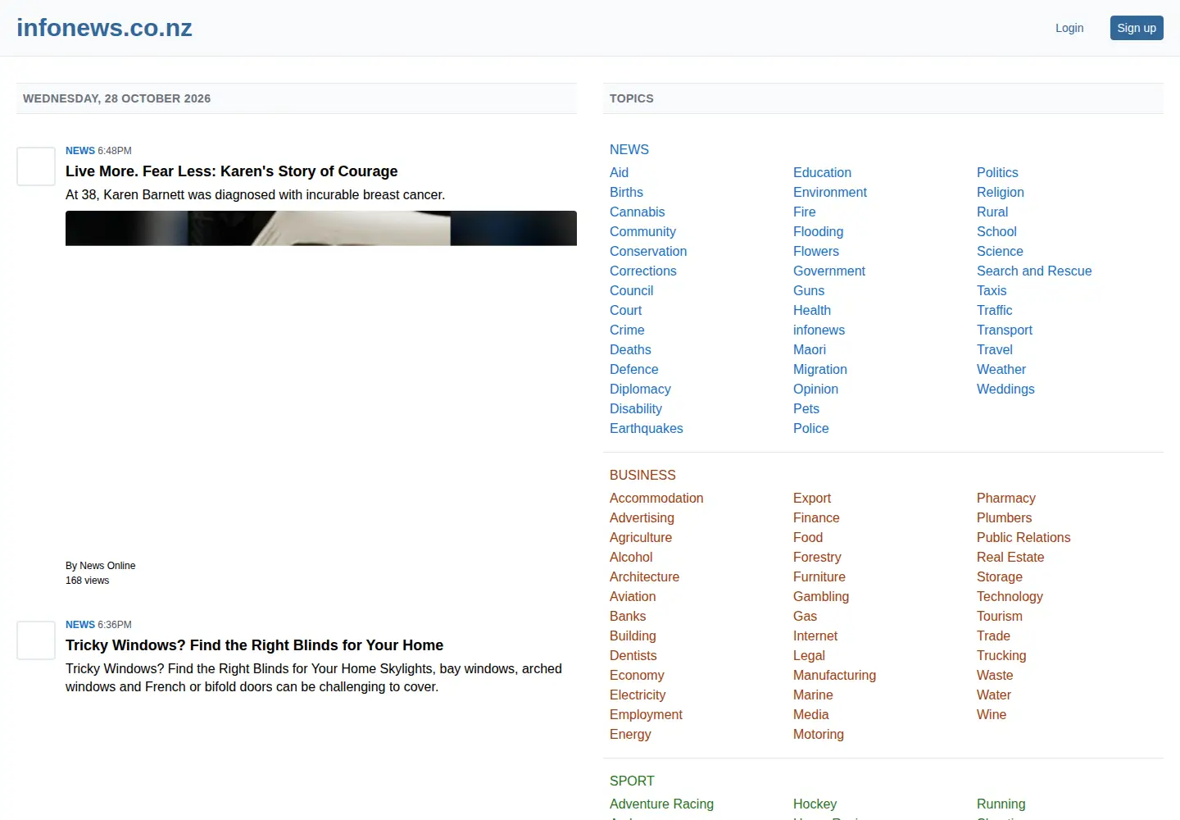The width and height of the screenshot is (1180, 820).
Task: Go to the Pharmacy business topic
Action: (x=1006, y=498)
